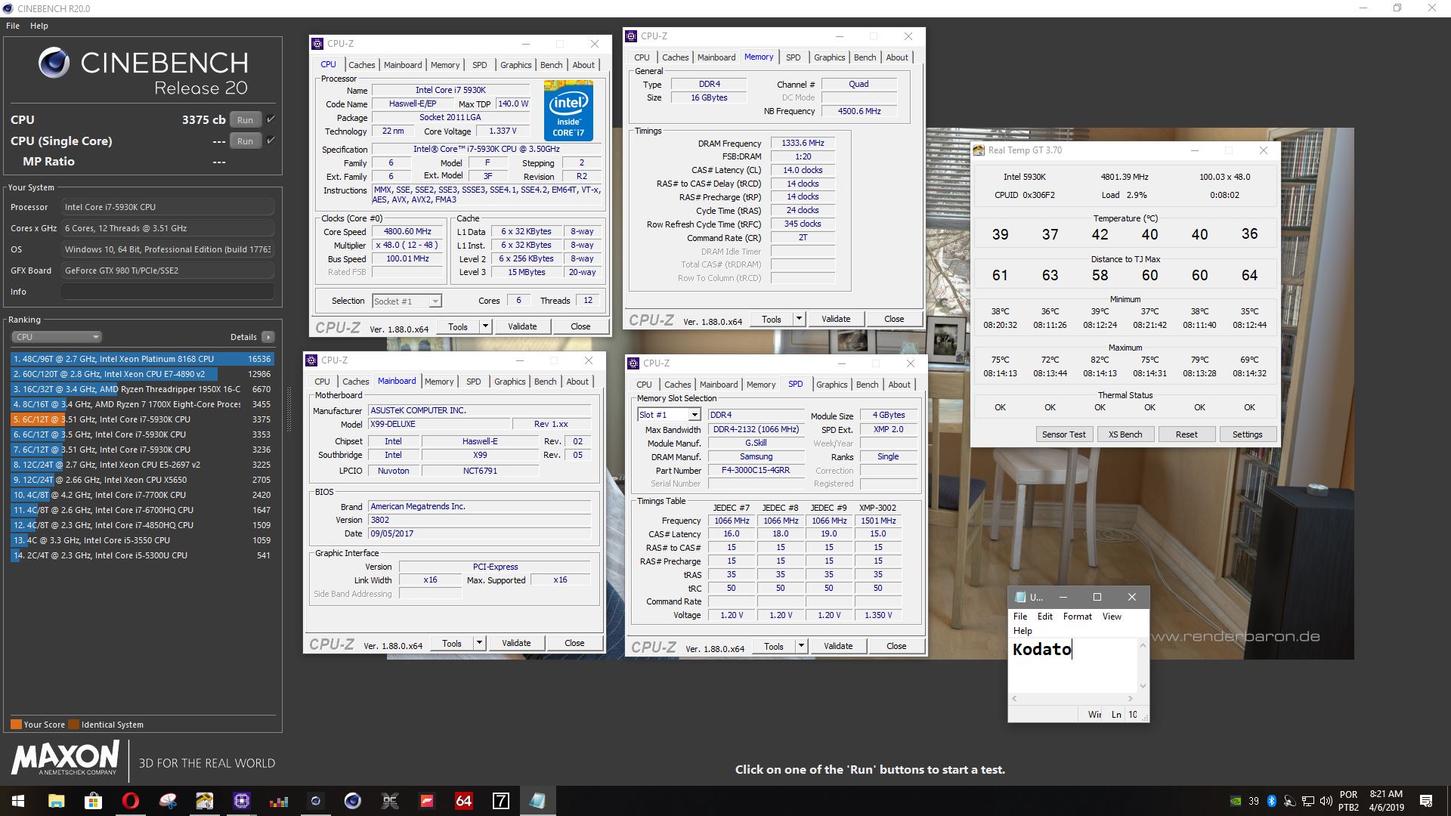Open Tools dropdown arrow in CPU-Z SPD window
Image resolution: width=1451 pixels, height=816 pixels.
tap(801, 646)
